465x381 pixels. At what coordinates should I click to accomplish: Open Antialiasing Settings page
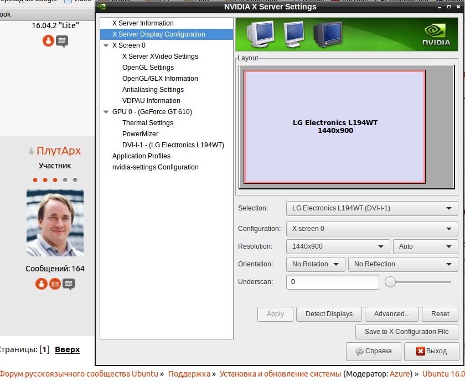tap(153, 90)
